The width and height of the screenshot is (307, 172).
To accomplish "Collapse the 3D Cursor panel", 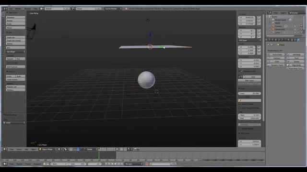I will (239, 133).
